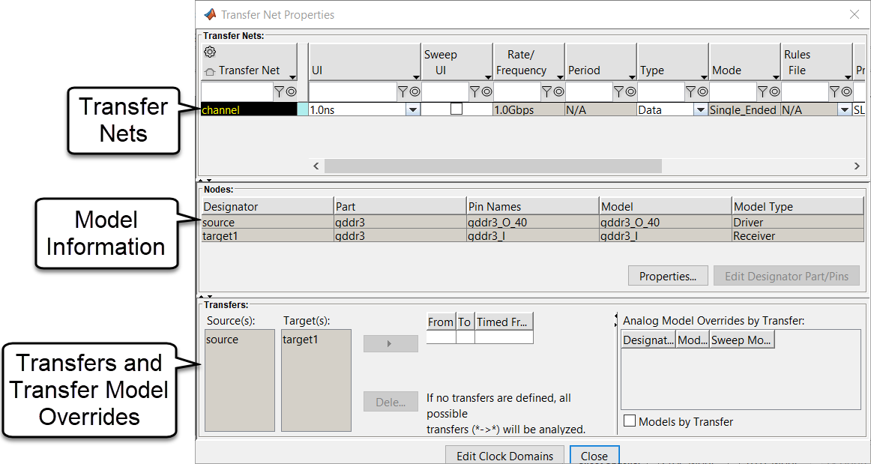871x464 pixels.
Task: Click the Close button at the bottom
Action: 594,456
